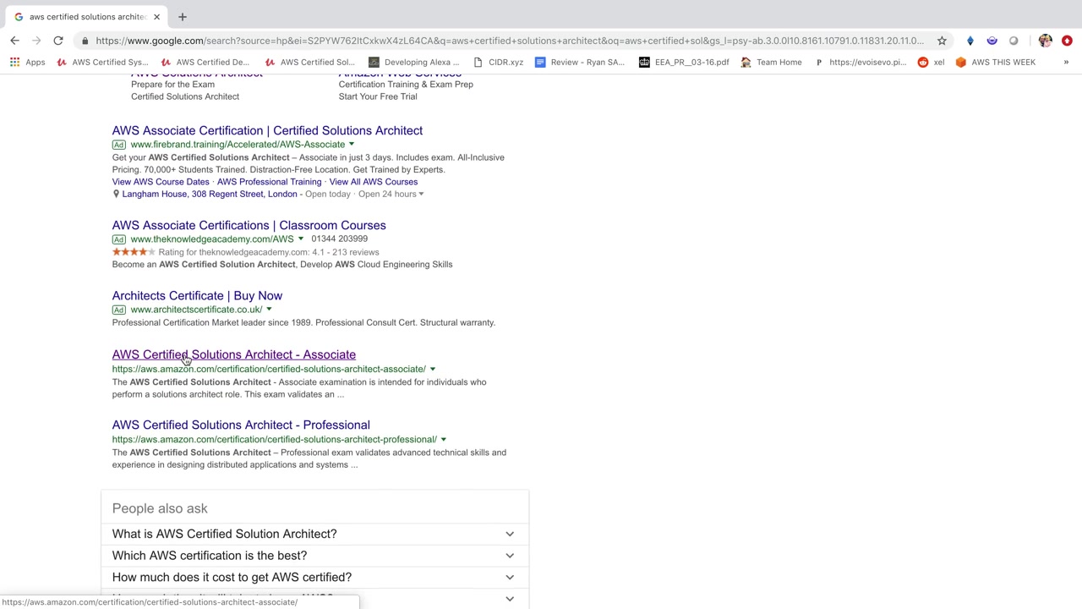The width and height of the screenshot is (1082, 609).
Task: Close the aws certified solutions architect tab
Action: click(x=156, y=17)
